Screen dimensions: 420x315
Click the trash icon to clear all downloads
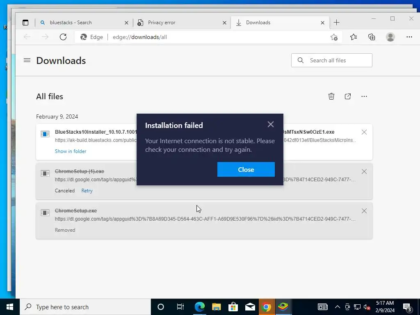(x=331, y=96)
